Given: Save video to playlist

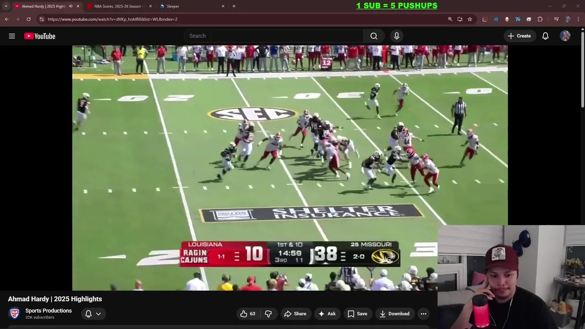Looking at the screenshot, I should point(357,313).
